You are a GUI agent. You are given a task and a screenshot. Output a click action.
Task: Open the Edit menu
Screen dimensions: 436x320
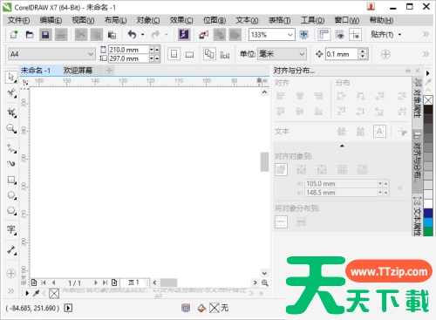pos(51,20)
